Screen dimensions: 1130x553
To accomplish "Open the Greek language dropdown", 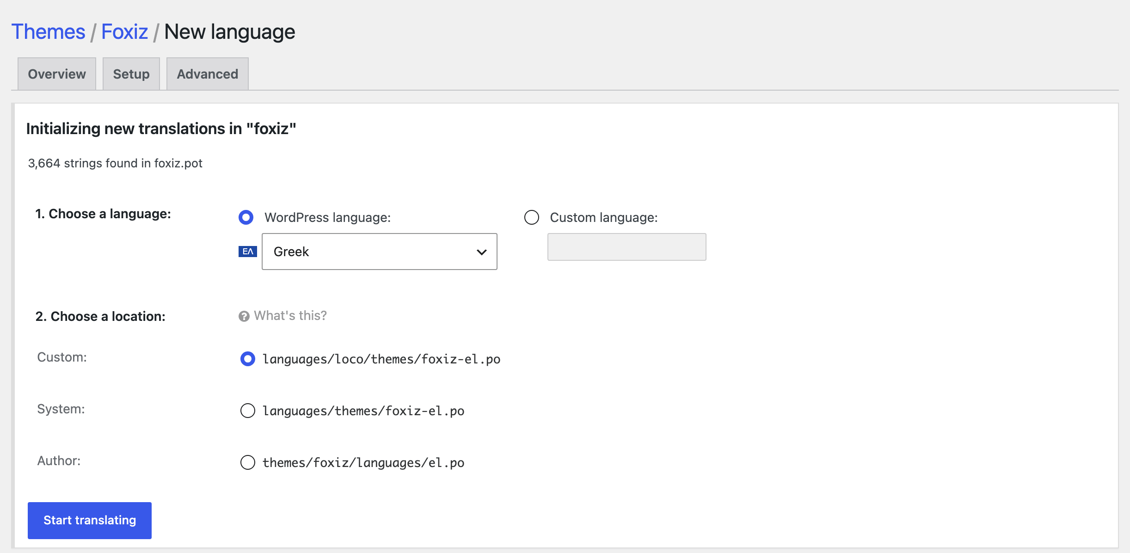I will pyautogui.click(x=380, y=252).
